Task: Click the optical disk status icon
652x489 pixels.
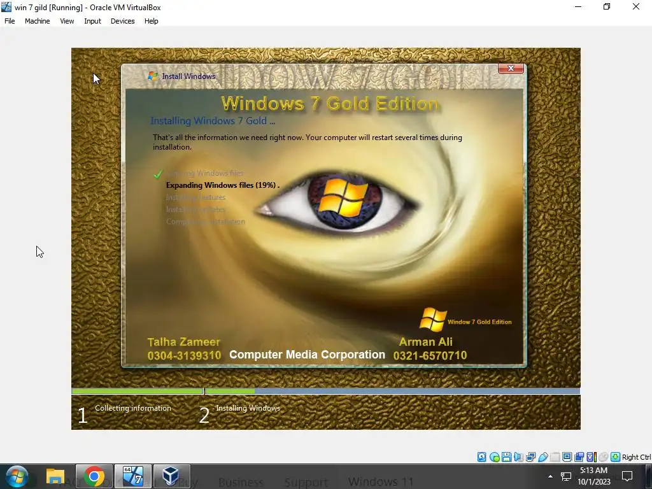Action: click(x=494, y=457)
